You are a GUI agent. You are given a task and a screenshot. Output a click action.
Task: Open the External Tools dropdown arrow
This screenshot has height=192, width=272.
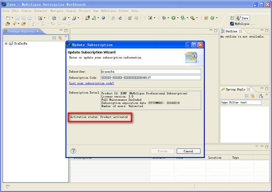pos(197,18)
